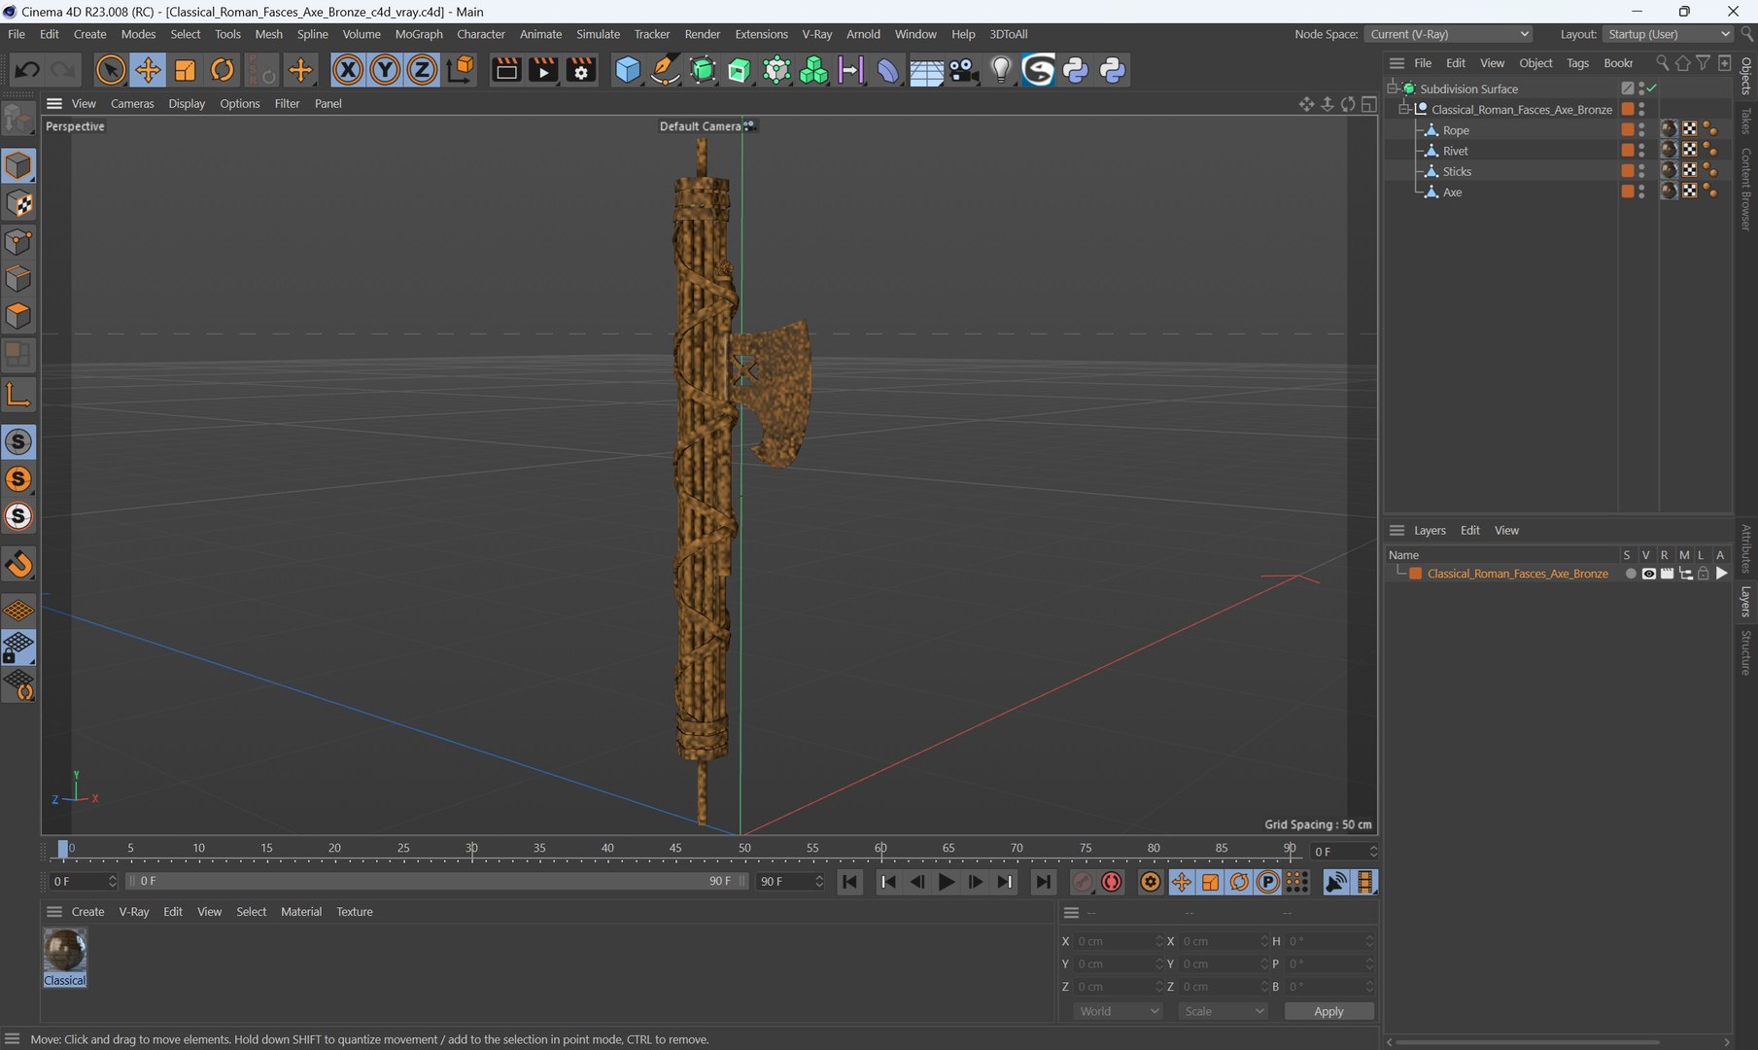Click frame 45 on timeline ruler
This screenshot has height=1050, width=1758.
coord(675,850)
